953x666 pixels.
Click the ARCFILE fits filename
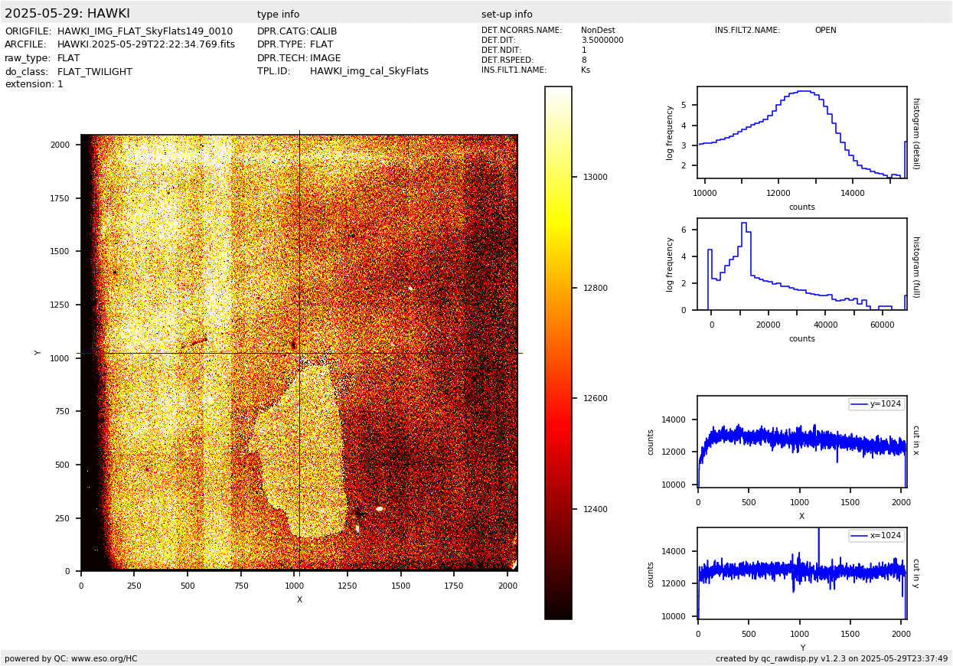click(x=146, y=44)
